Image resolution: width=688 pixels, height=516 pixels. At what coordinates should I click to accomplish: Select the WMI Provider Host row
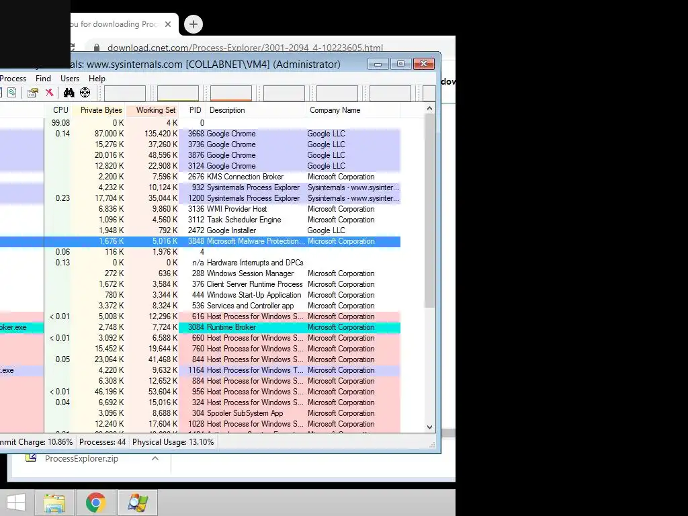click(200, 209)
